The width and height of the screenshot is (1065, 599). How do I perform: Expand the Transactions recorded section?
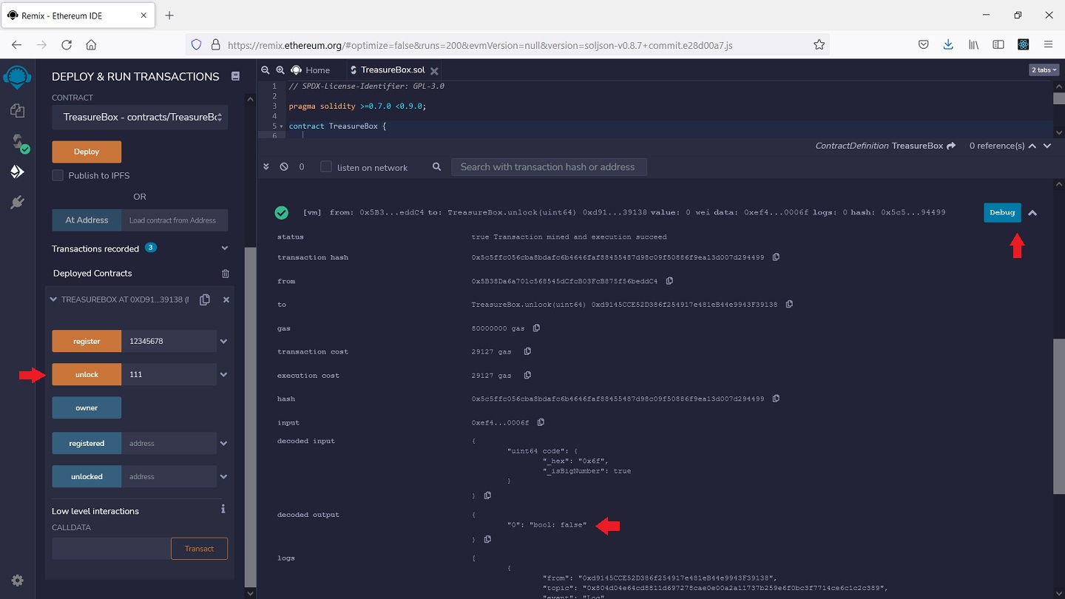click(x=225, y=248)
